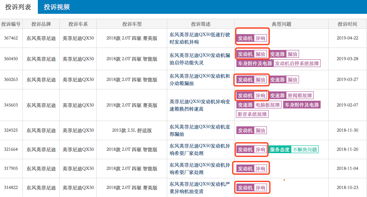The image size is (367, 197).
Task: Click 发动机 异响 tag in row 314822
Action: (x=251, y=188)
